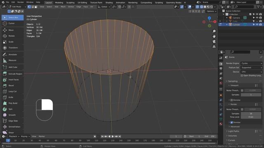Open the Device CPU dropdown
This screenshot has width=264, height=148.
[251, 72]
